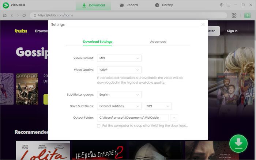Open the SRT subtitle format dropdown
Screen dimensions: 256x160
[158, 106]
